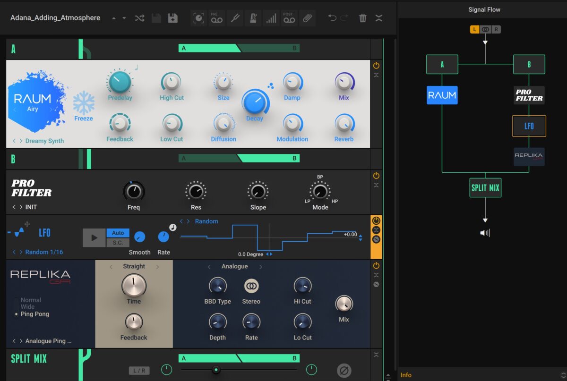The height and width of the screenshot is (381, 567).
Task: Collapse the Pro Filter module view
Action: tap(376, 185)
